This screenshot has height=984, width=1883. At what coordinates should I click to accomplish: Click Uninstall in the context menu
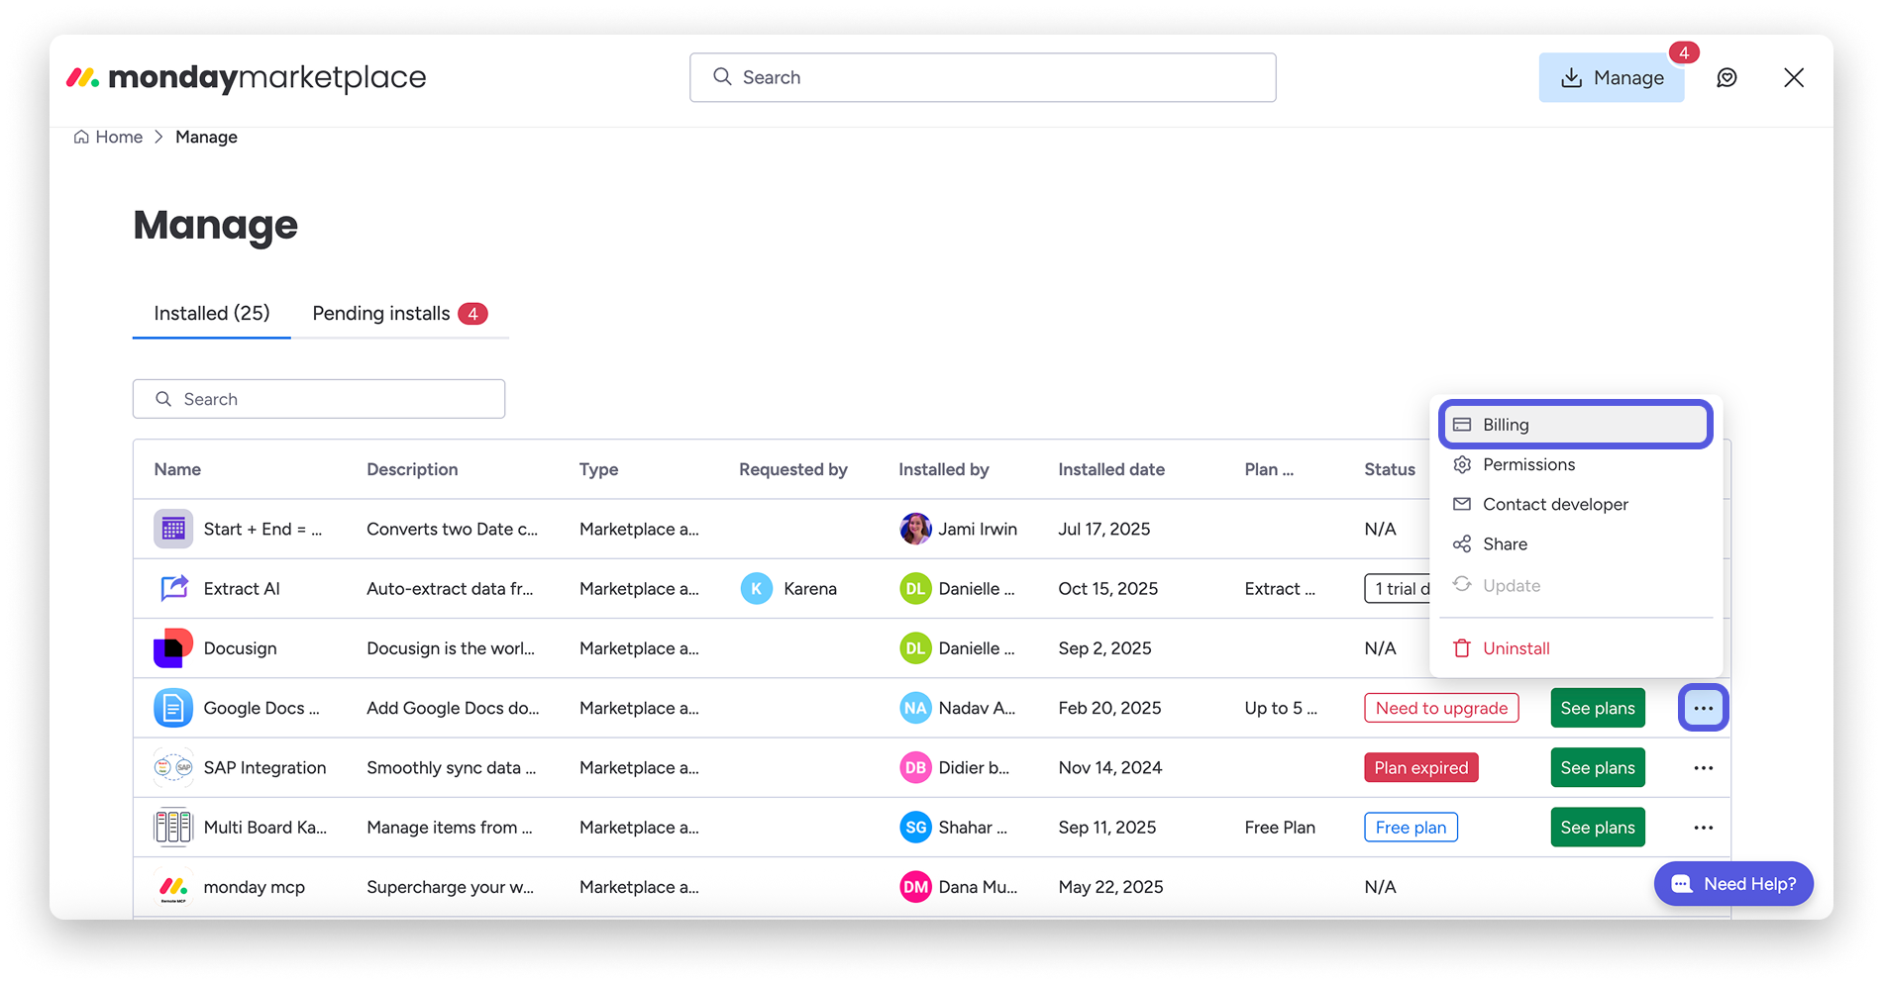(x=1576, y=648)
